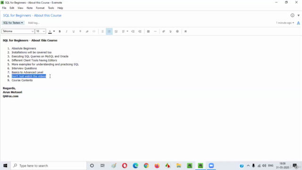Screen dimensions: 302x170
Task: Click the Basics to Advanced Level line
Action: coord(27,72)
